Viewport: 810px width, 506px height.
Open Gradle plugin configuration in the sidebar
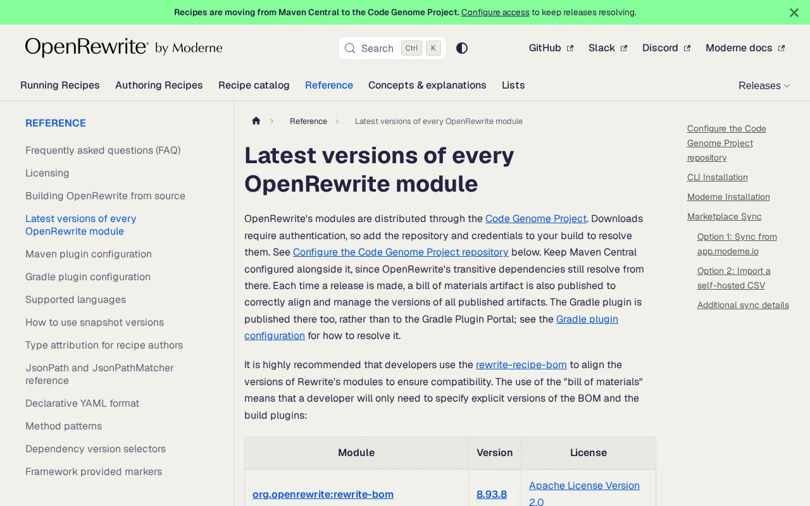tap(88, 276)
